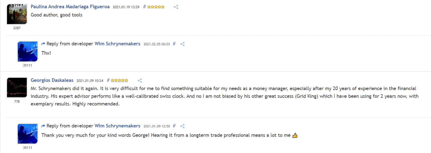Open Wim Schrynemakers link in first reply
The height and width of the screenshot is (153, 431).
[117, 44]
